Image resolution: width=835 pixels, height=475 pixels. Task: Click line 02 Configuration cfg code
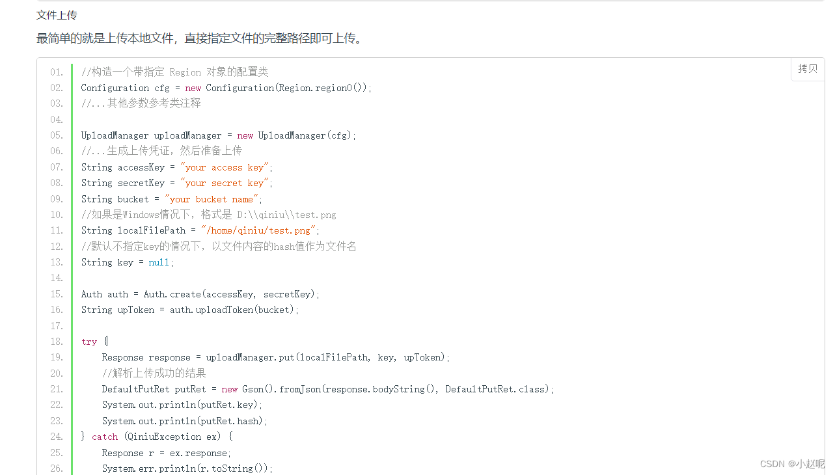click(226, 88)
